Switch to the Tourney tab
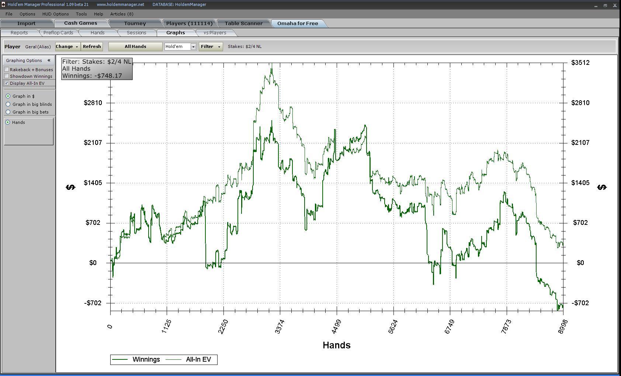The width and height of the screenshot is (621, 376). pyautogui.click(x=135, y=23)
